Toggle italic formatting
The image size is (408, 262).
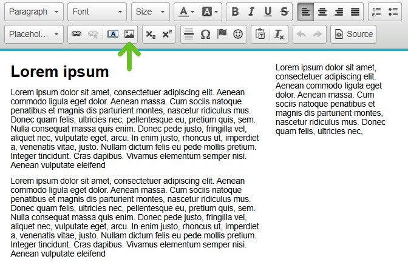click(251, 12)
